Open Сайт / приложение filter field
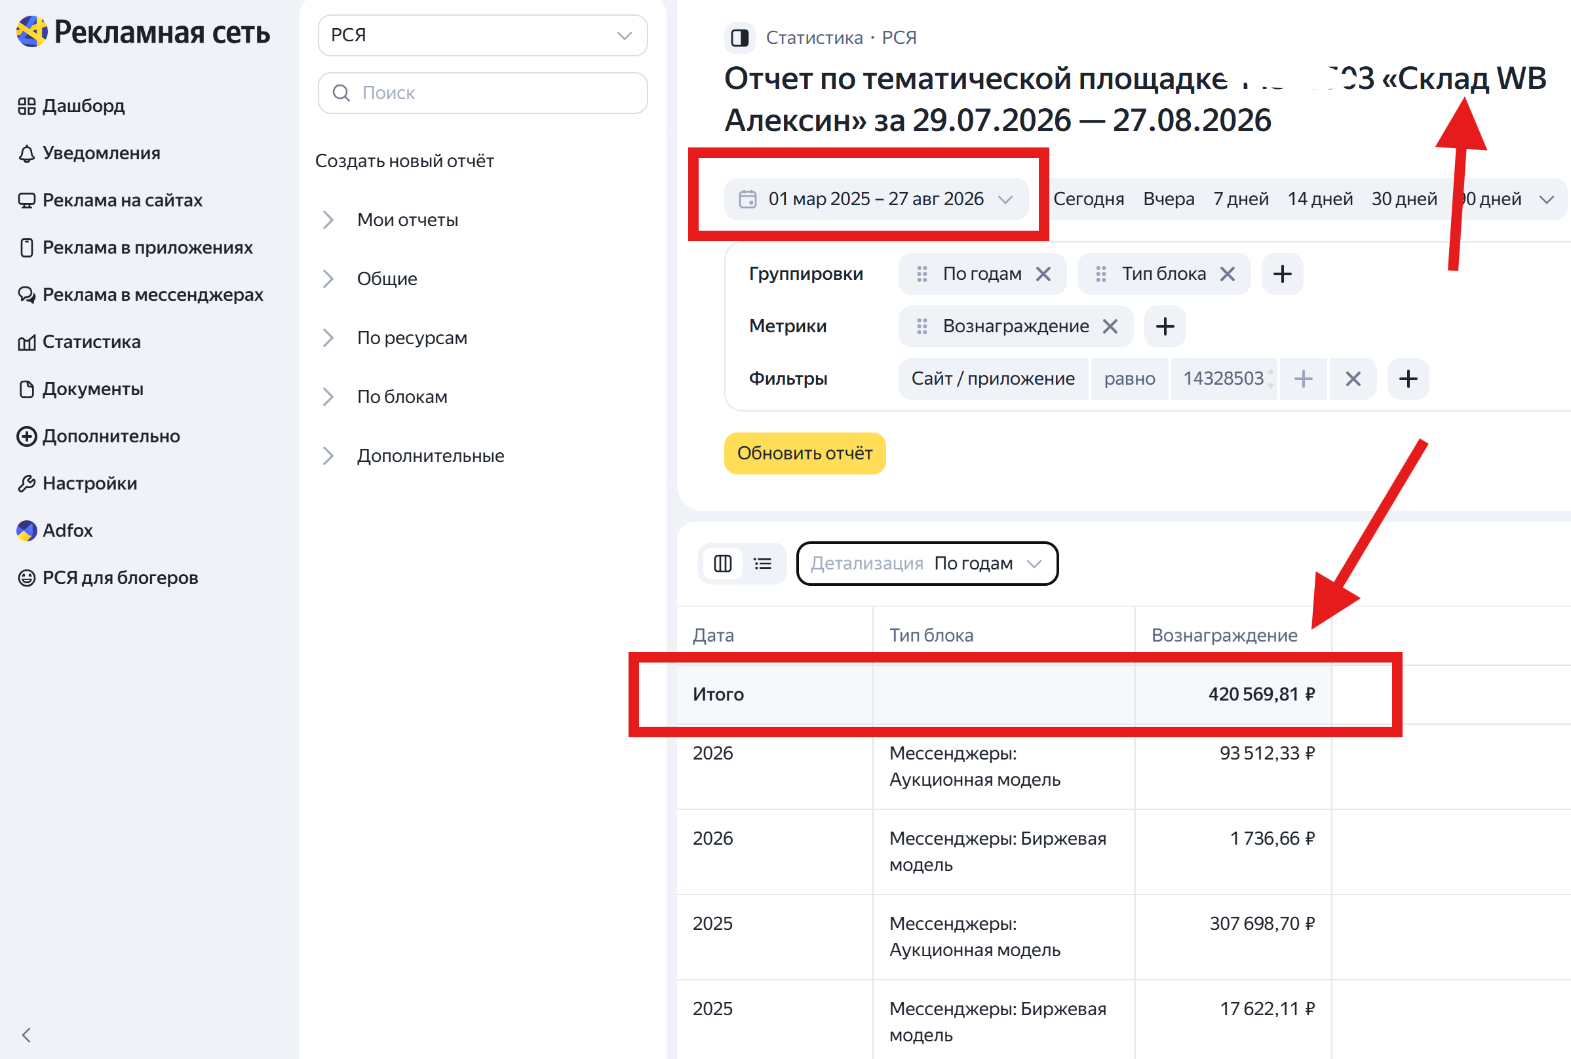The image size is (1571, 1059). coord(993,379)
